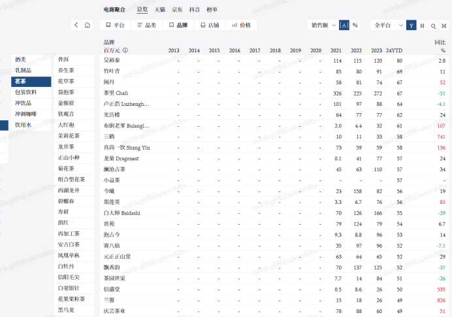
Task: Toggle the absolute value 'A' display mode
Action: point(345,25)
